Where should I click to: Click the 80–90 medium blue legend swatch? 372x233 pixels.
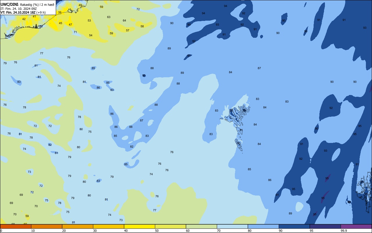click(263, 226)
